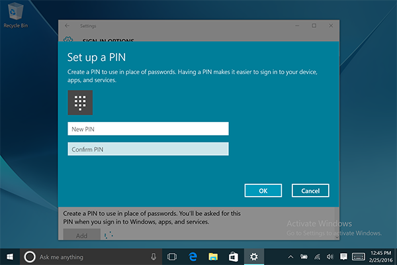Launch Microsoft Edge from taskbar
The image size is (397, 265).
(x=193, y=257)
